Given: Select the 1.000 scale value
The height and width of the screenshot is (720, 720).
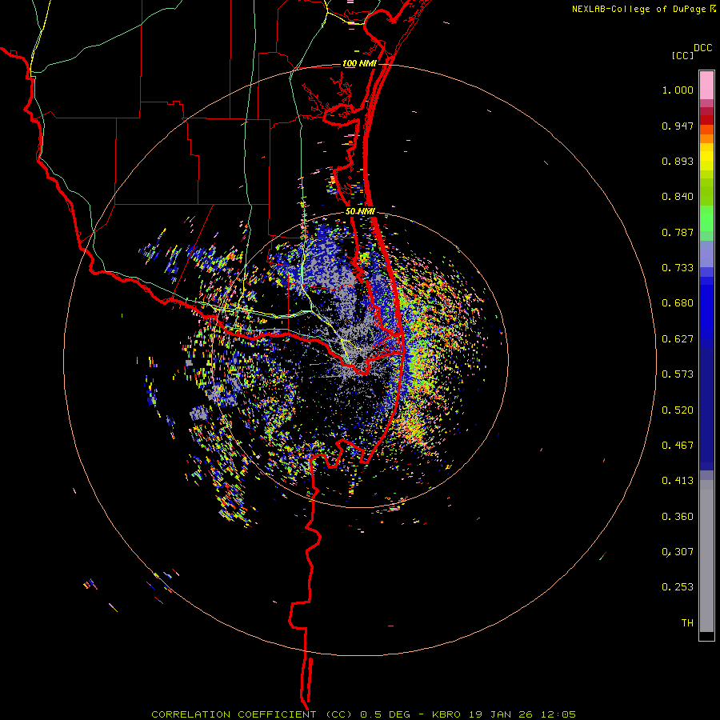Looking at the screenshot, I should pyautogui.click(x=678, y=90).
